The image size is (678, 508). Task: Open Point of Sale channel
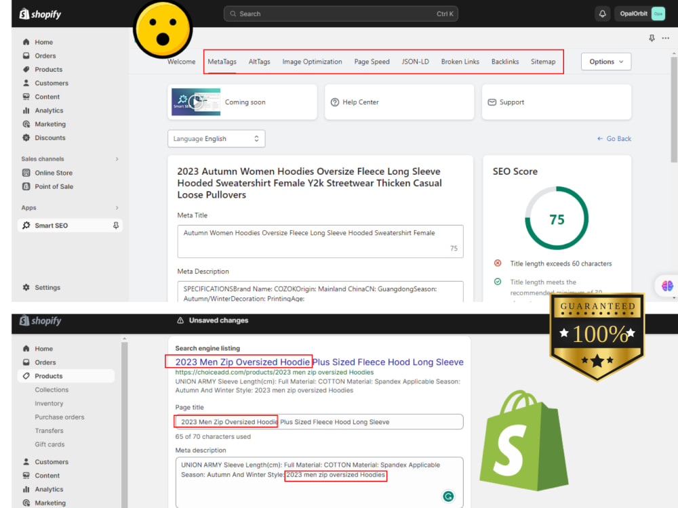pyautogui.click(x=54, y=187)
